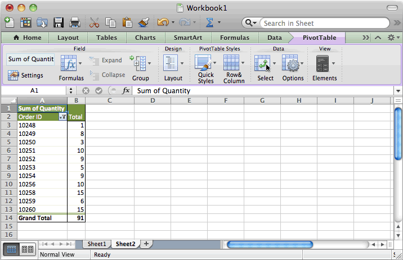Open the Charts ribbon tab
Screen dimensions: 403x260
(145, 38)
